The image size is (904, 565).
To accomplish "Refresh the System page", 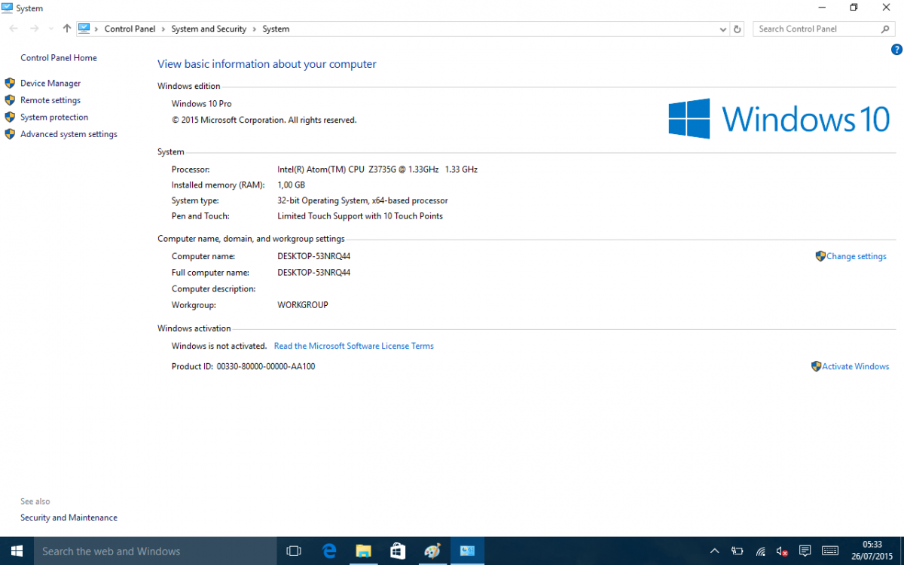I will [x=738, y=29].
